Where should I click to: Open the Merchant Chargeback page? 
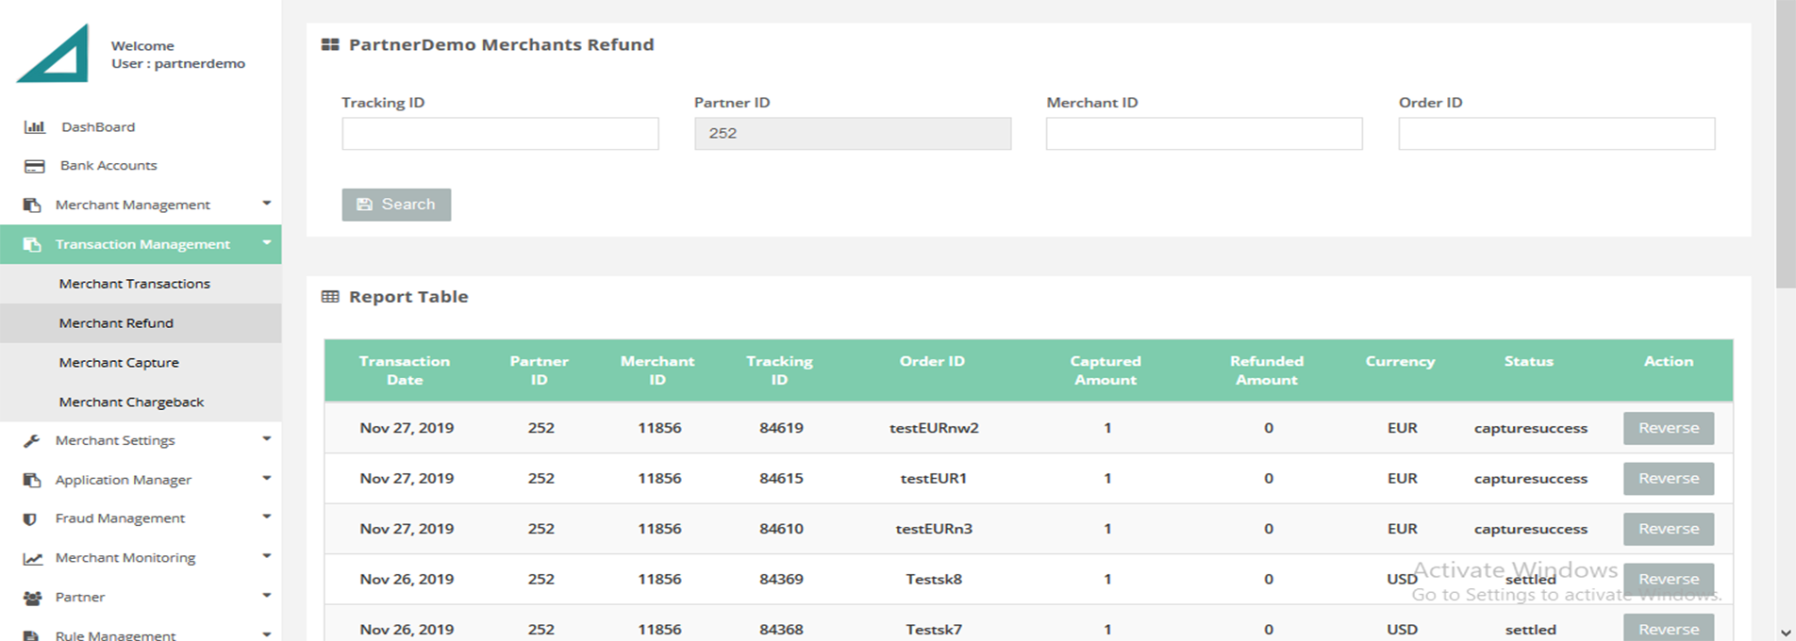click(131, 403)
